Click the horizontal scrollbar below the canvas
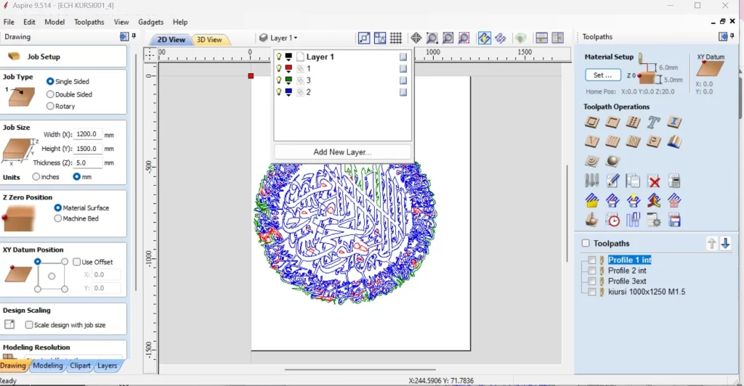The height and width of the screenshot is (386, 744). click(x=360, y=369)
